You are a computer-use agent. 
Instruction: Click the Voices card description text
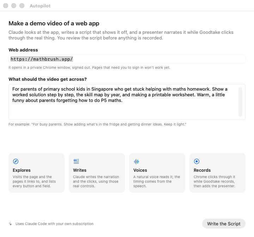pos(157,181)
